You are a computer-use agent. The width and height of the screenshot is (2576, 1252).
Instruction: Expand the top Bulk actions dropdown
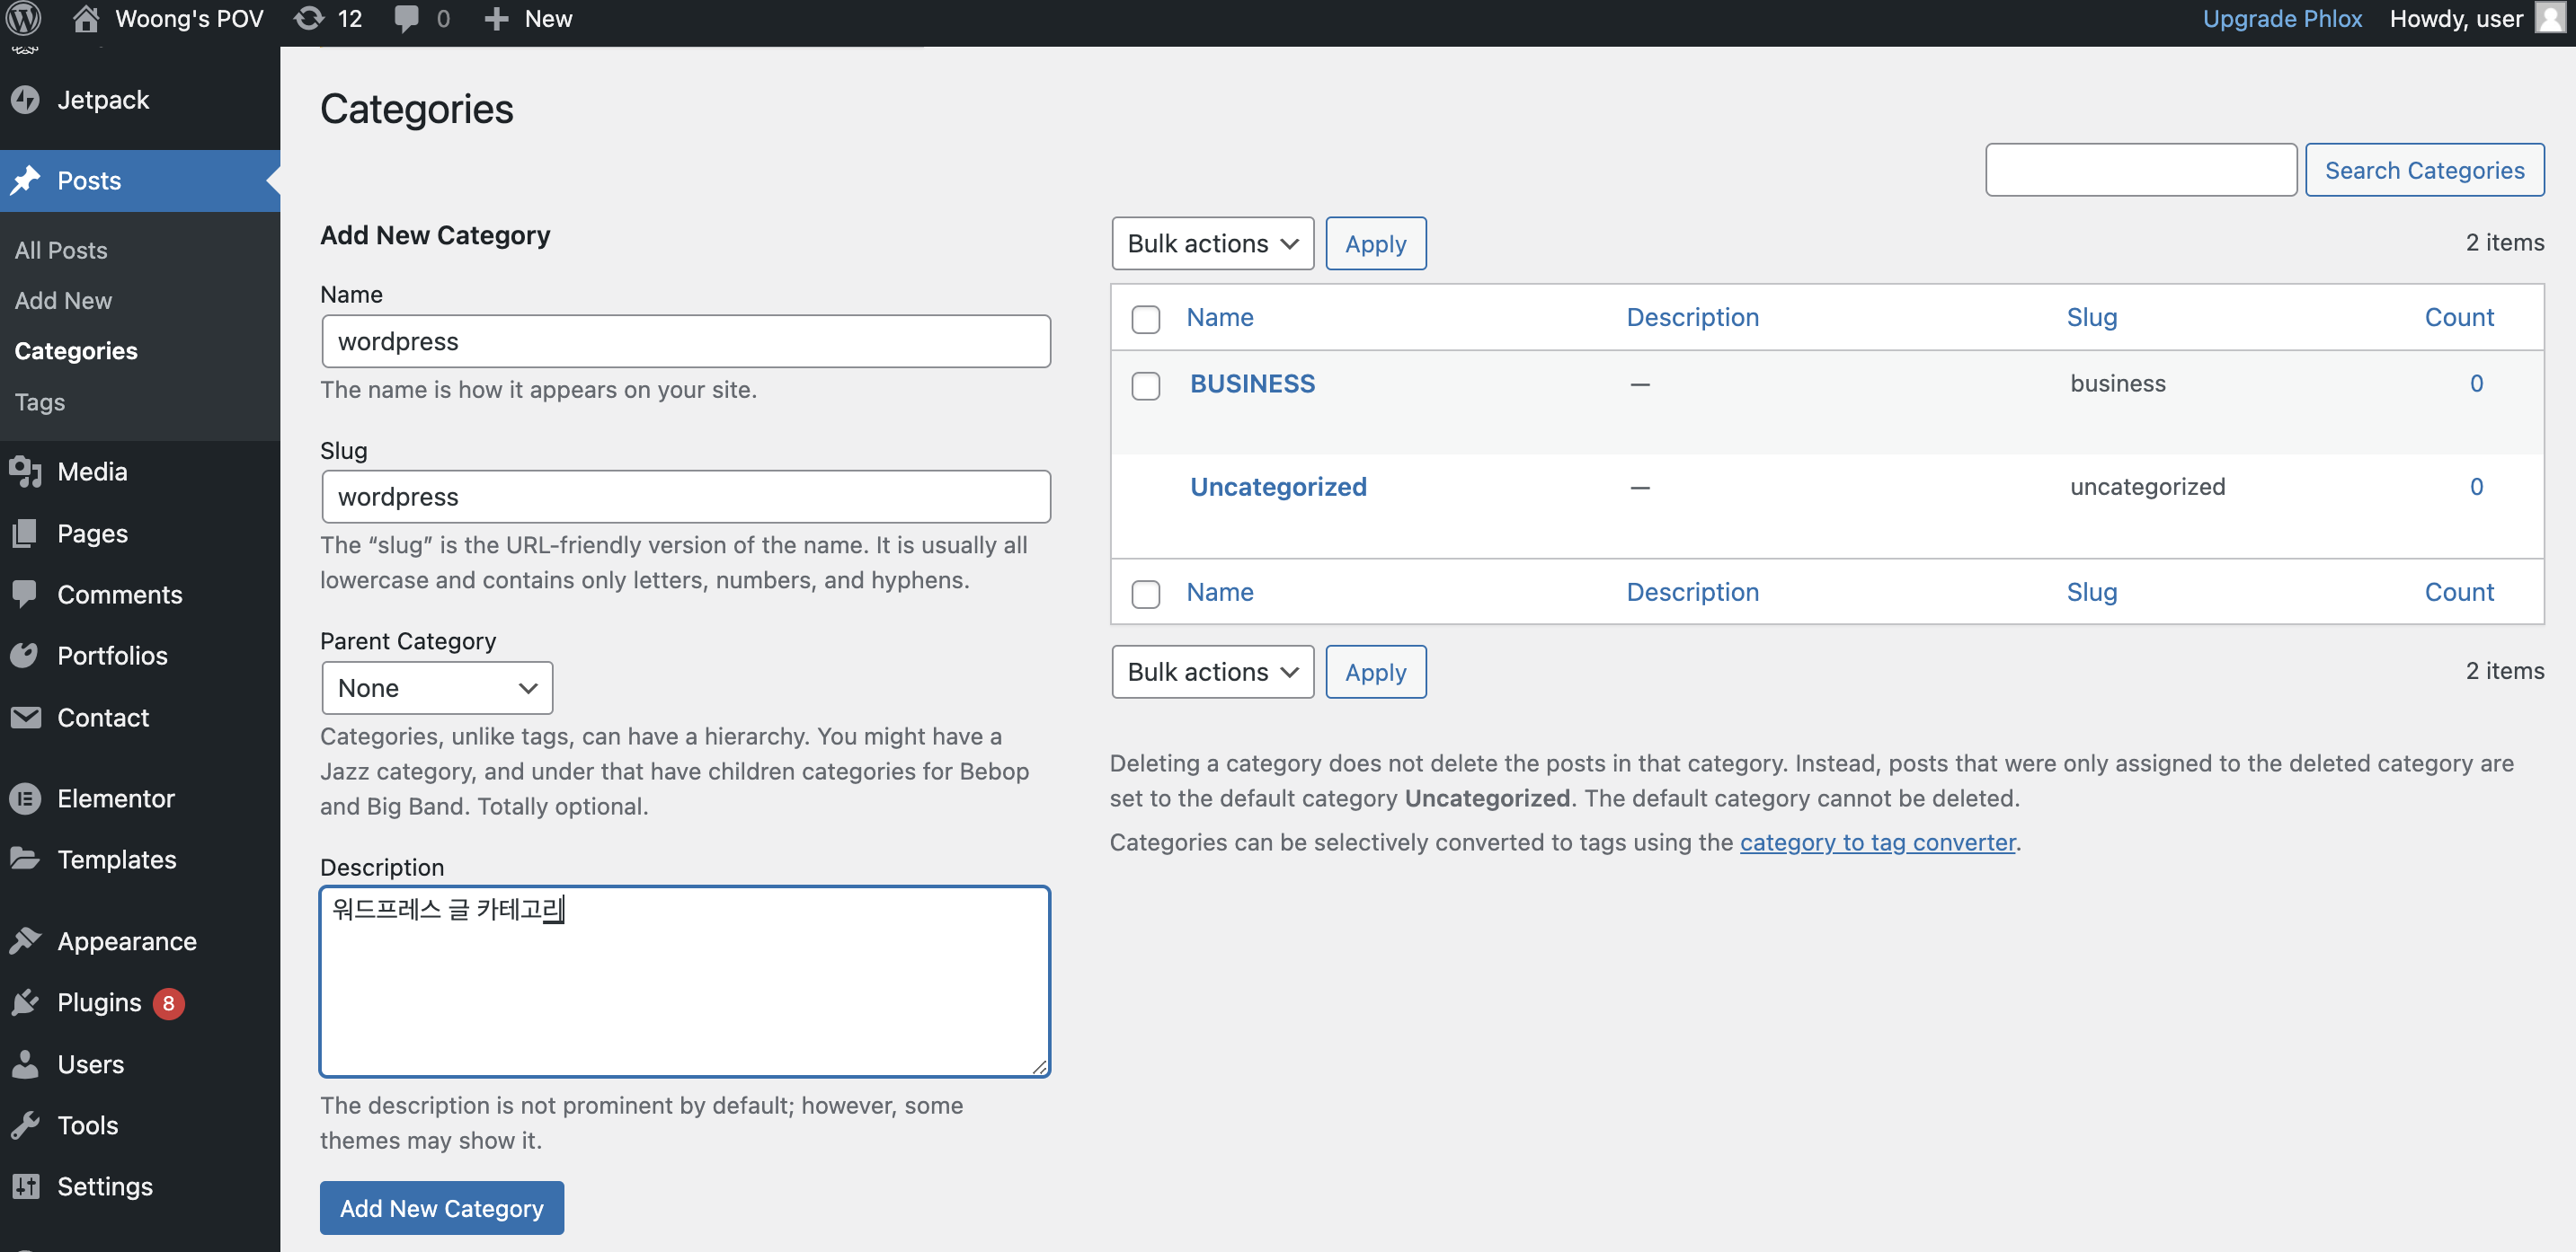tap(1212, 243)
